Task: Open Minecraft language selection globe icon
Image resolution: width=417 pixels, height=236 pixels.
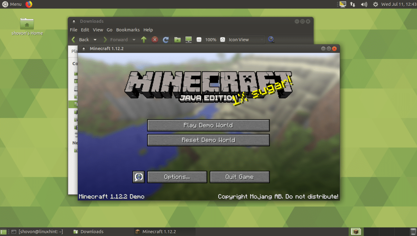Action: tap(139, 177)
